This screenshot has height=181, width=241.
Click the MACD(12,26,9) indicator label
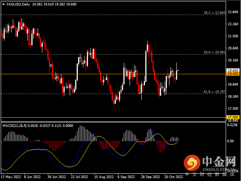tap(15, 126)
